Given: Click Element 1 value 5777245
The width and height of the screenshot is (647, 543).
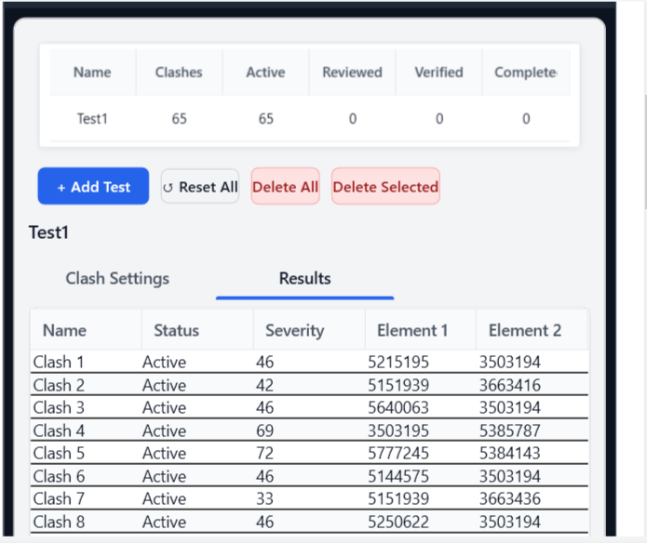Looking at the screenshot, I should tap(398, 453).
